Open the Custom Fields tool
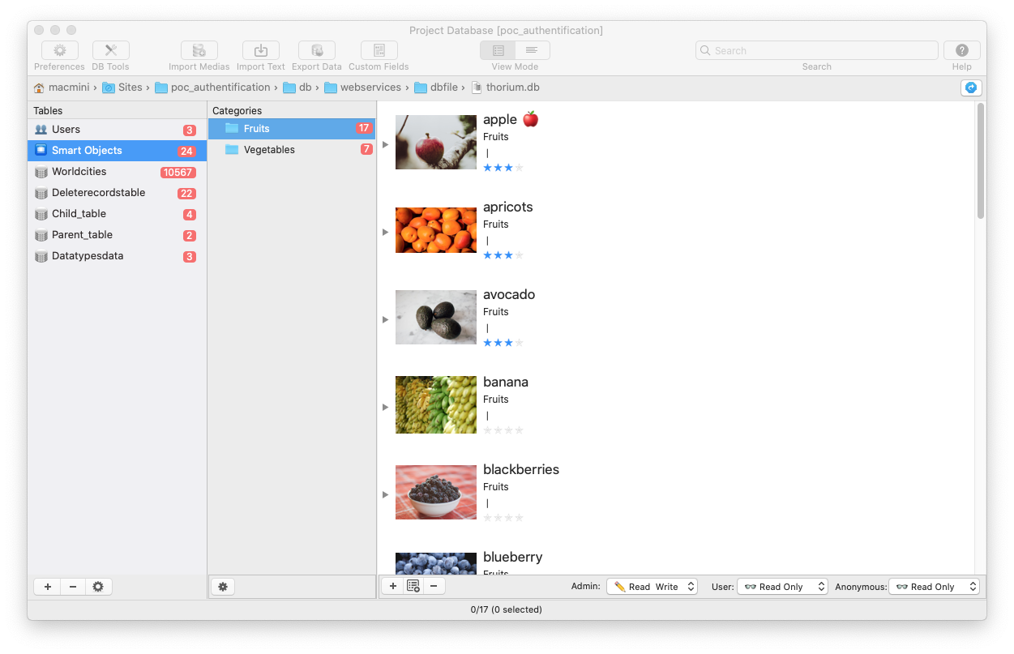Image resolution: width=1014 pixels, height=654 pixels. pyautogui.click(x=379, y=50)
